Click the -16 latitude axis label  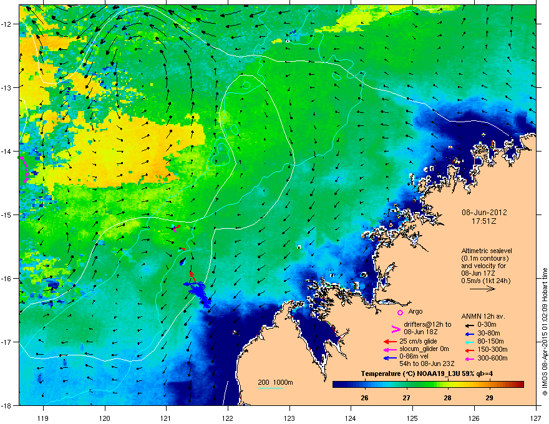pos(6,279)
